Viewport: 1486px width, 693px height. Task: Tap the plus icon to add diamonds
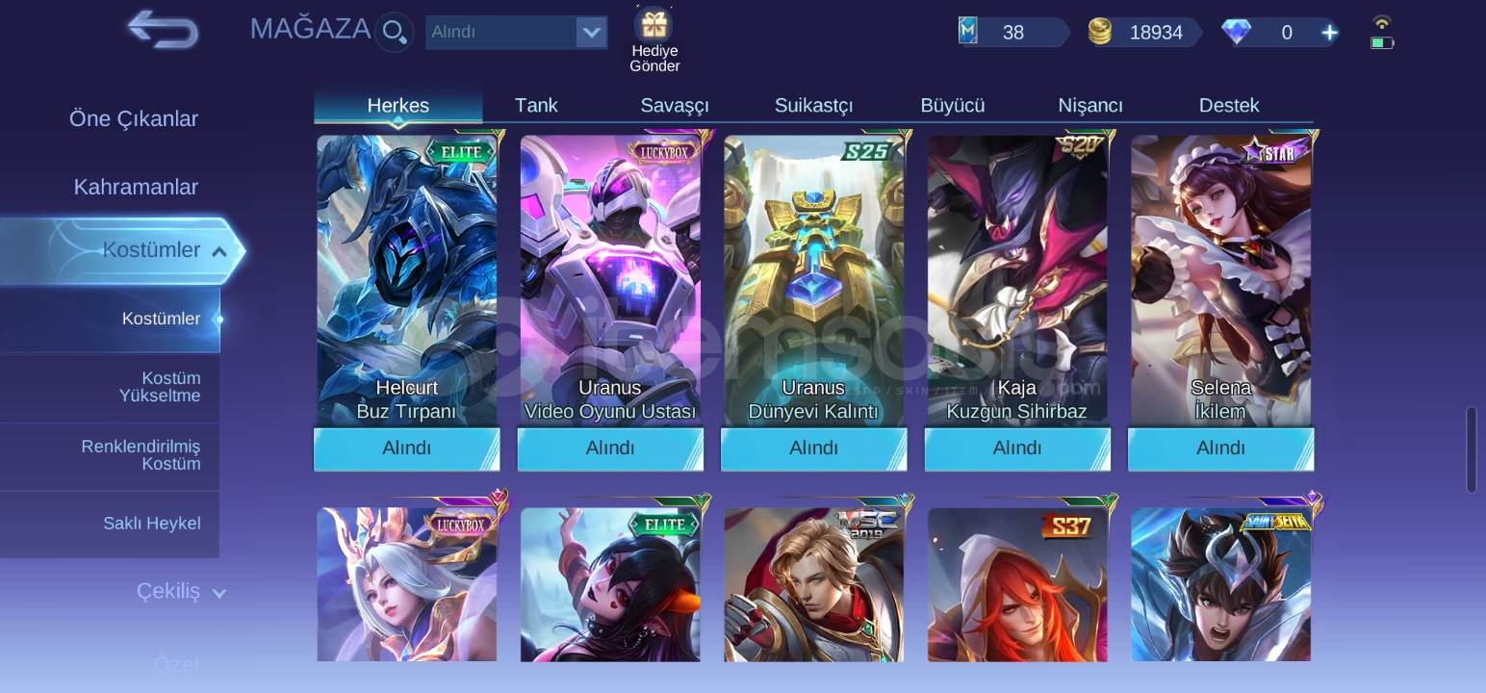point(1329,33)
